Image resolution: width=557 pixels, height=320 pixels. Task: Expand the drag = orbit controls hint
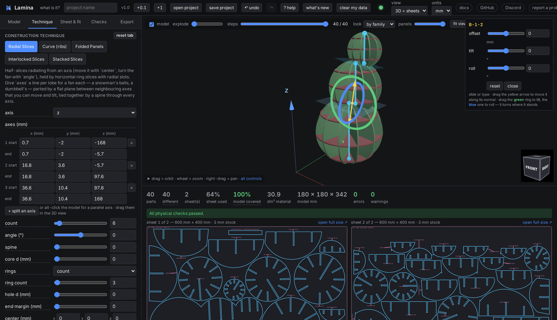pos(204,179)
